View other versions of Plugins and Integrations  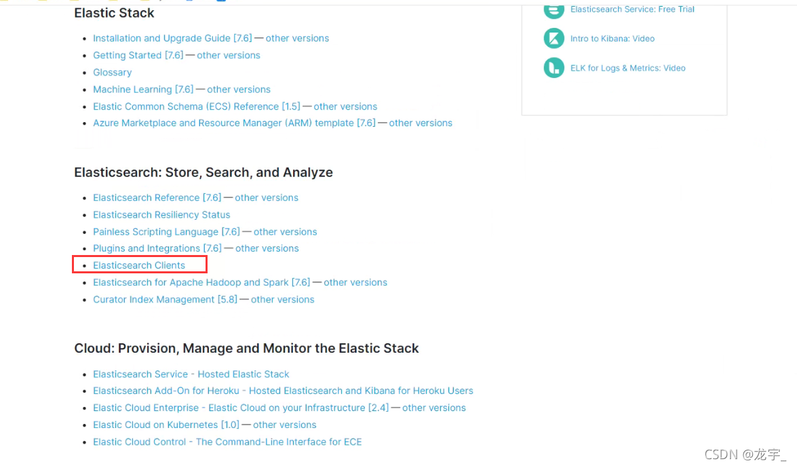(x=267, y=248)
